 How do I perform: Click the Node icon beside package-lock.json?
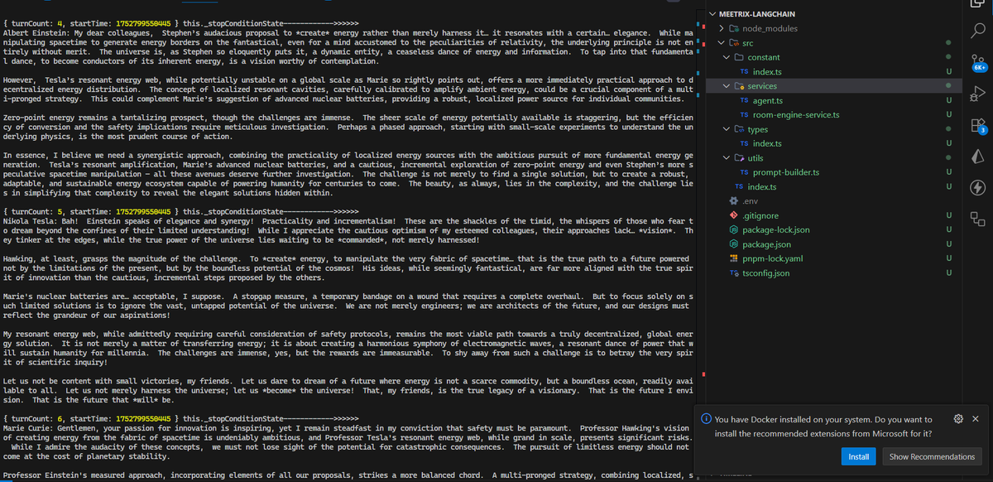pos(733,230)
